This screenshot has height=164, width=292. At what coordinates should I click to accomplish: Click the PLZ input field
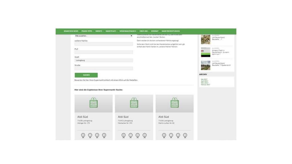point(104,52)
